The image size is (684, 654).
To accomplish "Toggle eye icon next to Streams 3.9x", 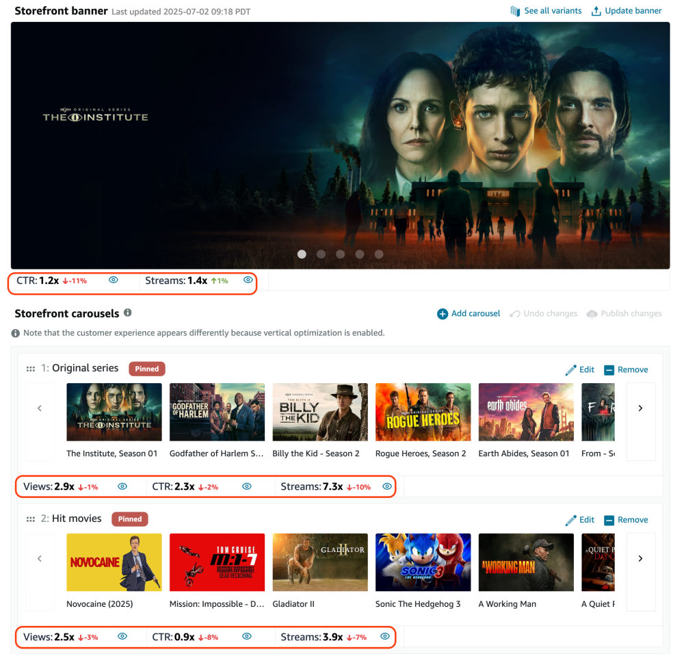I will [x=384, y=636].
